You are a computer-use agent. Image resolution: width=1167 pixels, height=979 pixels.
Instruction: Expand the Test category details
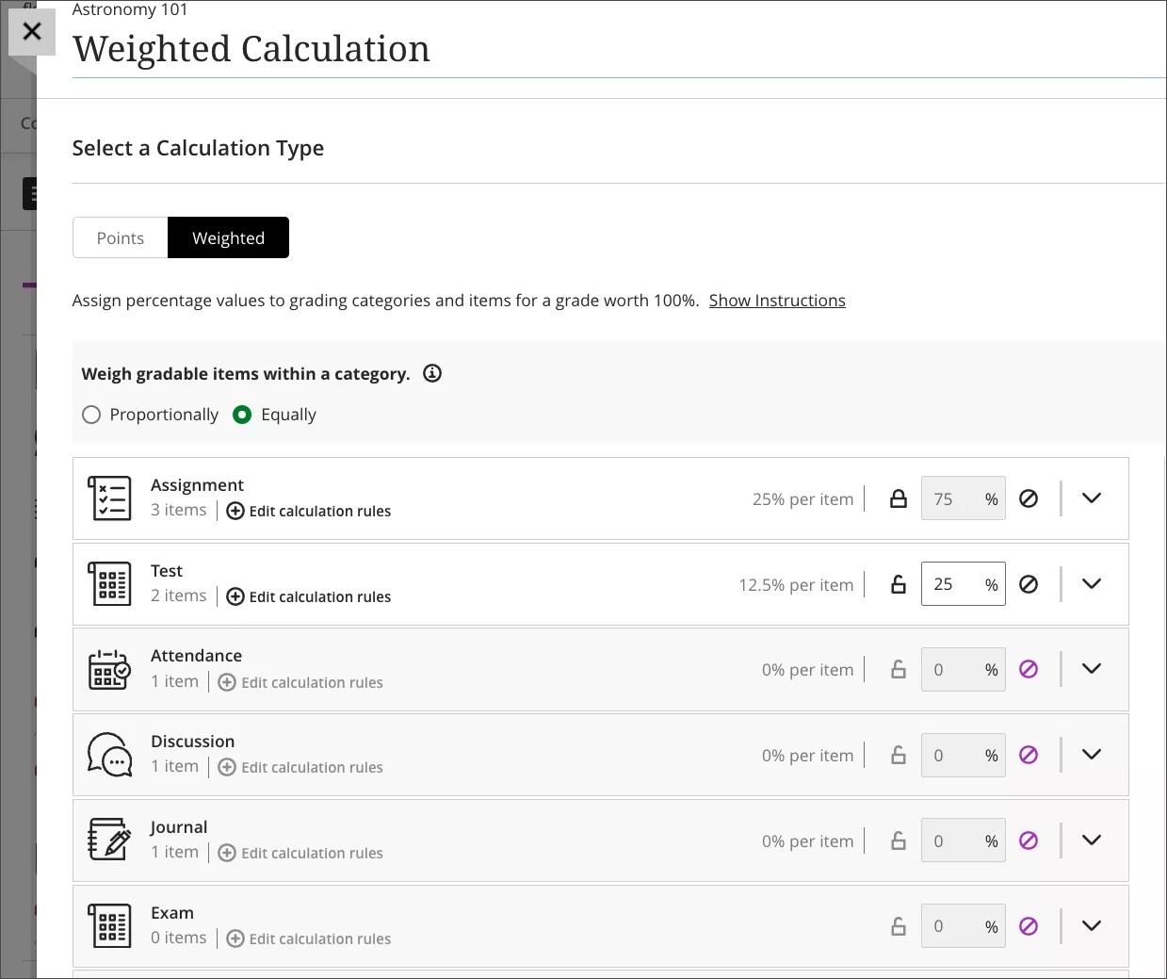pyautogui.click(x=1091, y=583)
